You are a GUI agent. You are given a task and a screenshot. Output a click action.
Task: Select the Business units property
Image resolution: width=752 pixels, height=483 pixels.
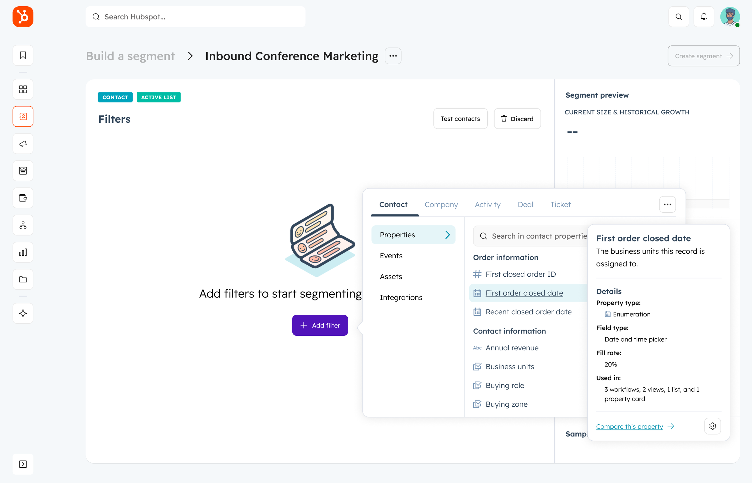pyautogui.click(x=510, y=366)
